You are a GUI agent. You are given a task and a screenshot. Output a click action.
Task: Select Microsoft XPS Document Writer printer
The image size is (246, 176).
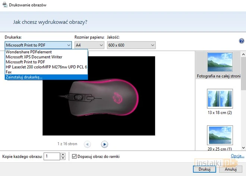pyautogui.click(x=34, y=57)
